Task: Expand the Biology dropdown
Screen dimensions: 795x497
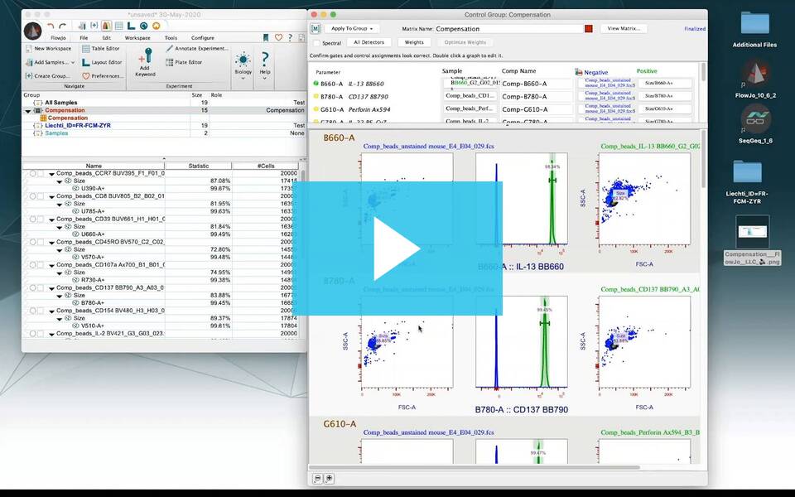Action: point(243,78)
